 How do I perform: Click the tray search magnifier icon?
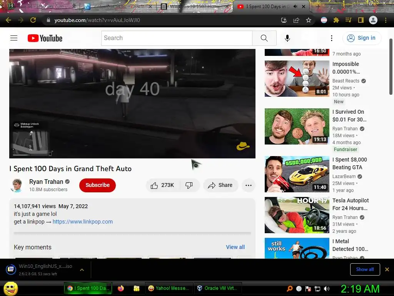(x=290, y=288)
